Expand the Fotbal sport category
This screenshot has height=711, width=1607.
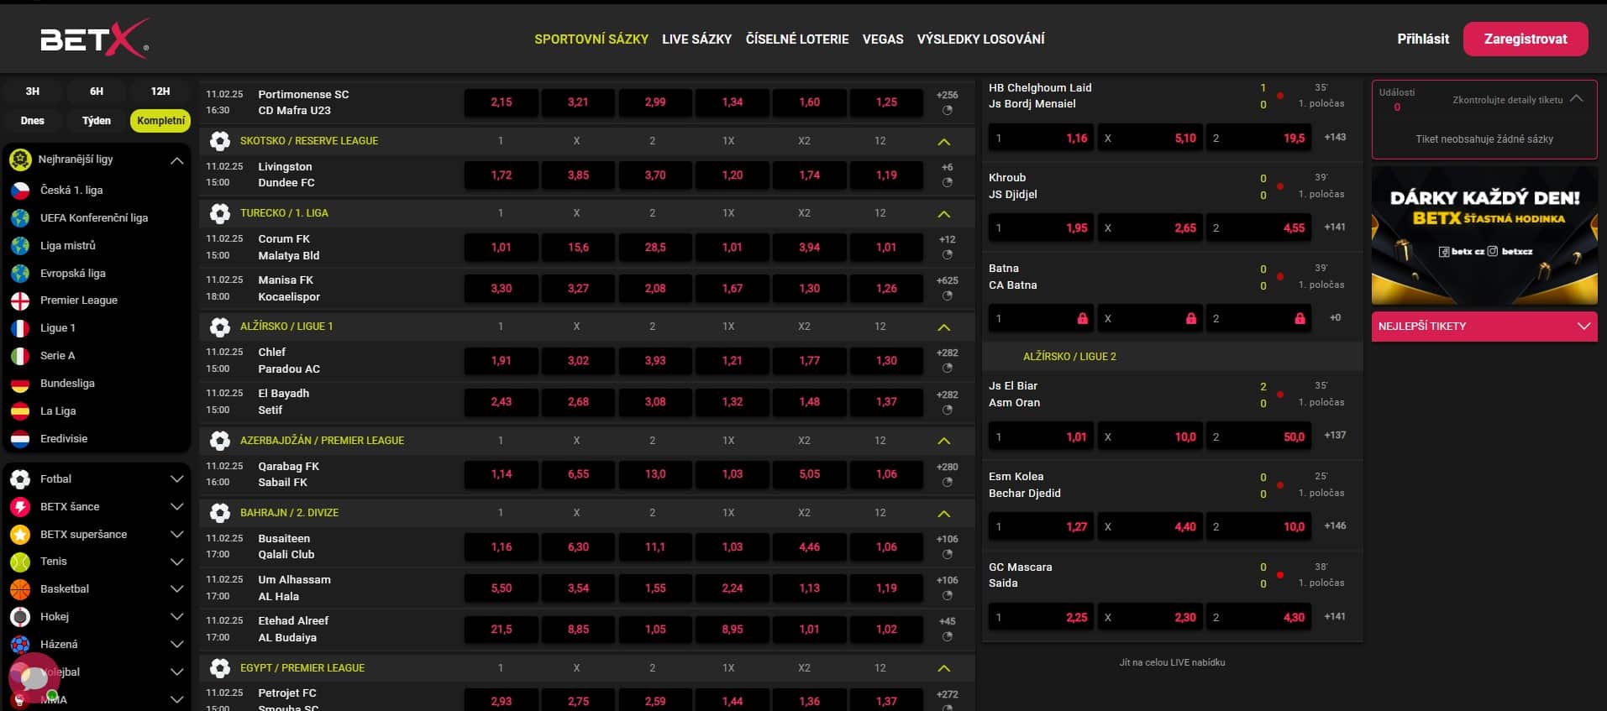coord(176,479)
